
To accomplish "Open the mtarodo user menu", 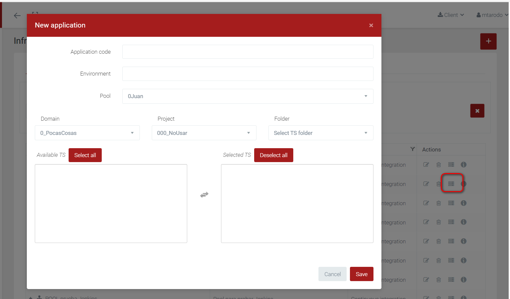I will point(492,15).
